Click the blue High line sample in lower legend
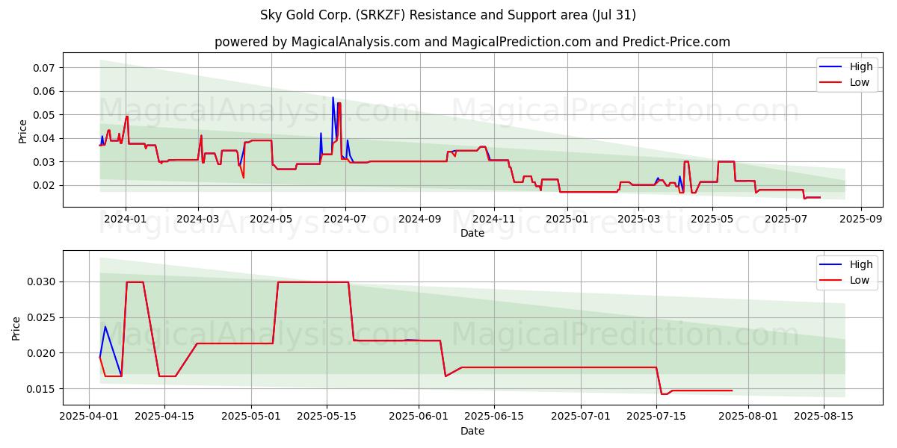 tap(831, 265)
